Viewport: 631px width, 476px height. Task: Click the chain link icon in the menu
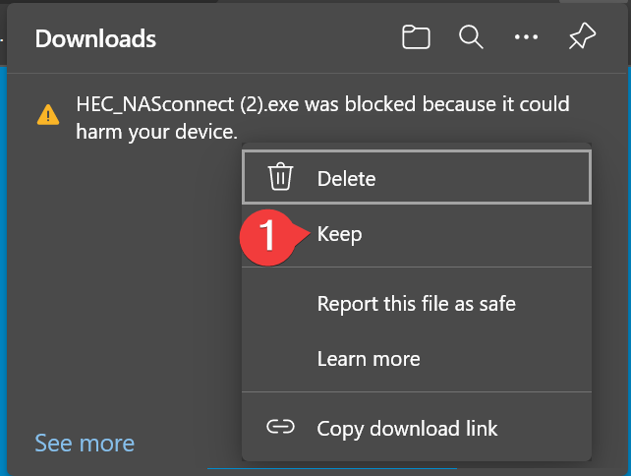281,428
